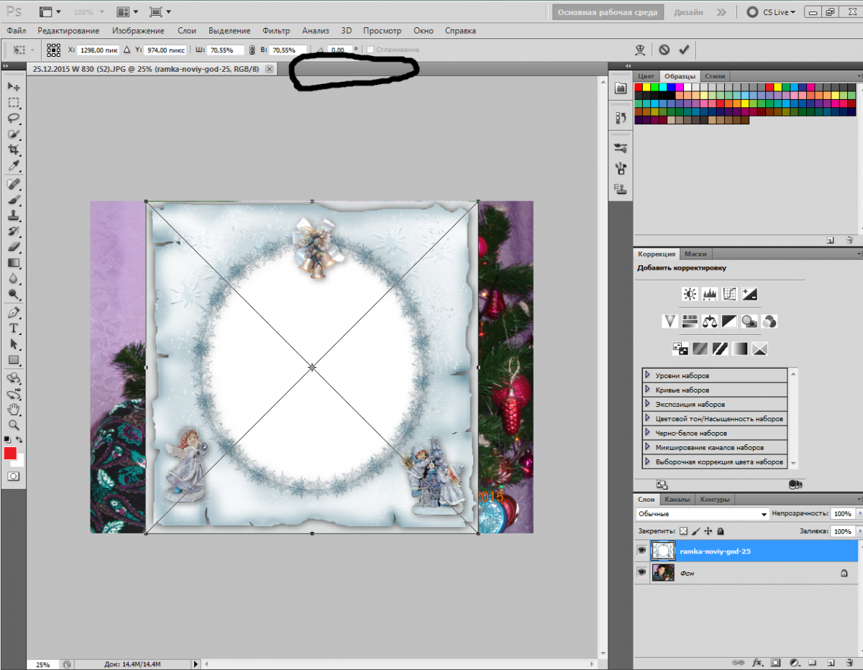
Task: Open the Фильтр menu
Action: (x=276, y=31)
